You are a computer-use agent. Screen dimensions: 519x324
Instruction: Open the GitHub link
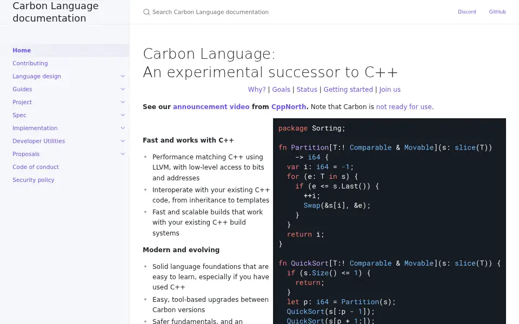[497, 11]
